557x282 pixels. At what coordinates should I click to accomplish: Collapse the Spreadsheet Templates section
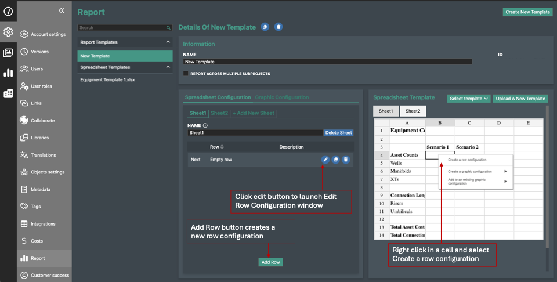(x=168, y=67)
